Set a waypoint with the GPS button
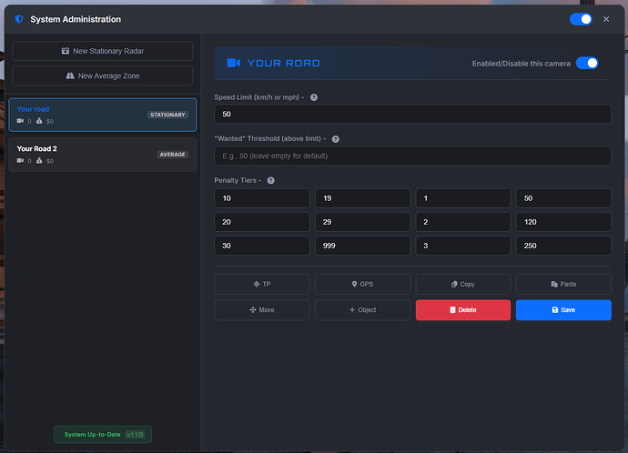628x453 pixels. (362, 284)
